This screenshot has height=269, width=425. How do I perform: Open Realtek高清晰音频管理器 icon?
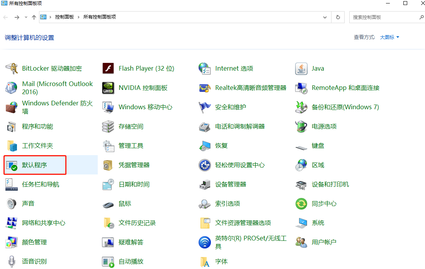205,88
